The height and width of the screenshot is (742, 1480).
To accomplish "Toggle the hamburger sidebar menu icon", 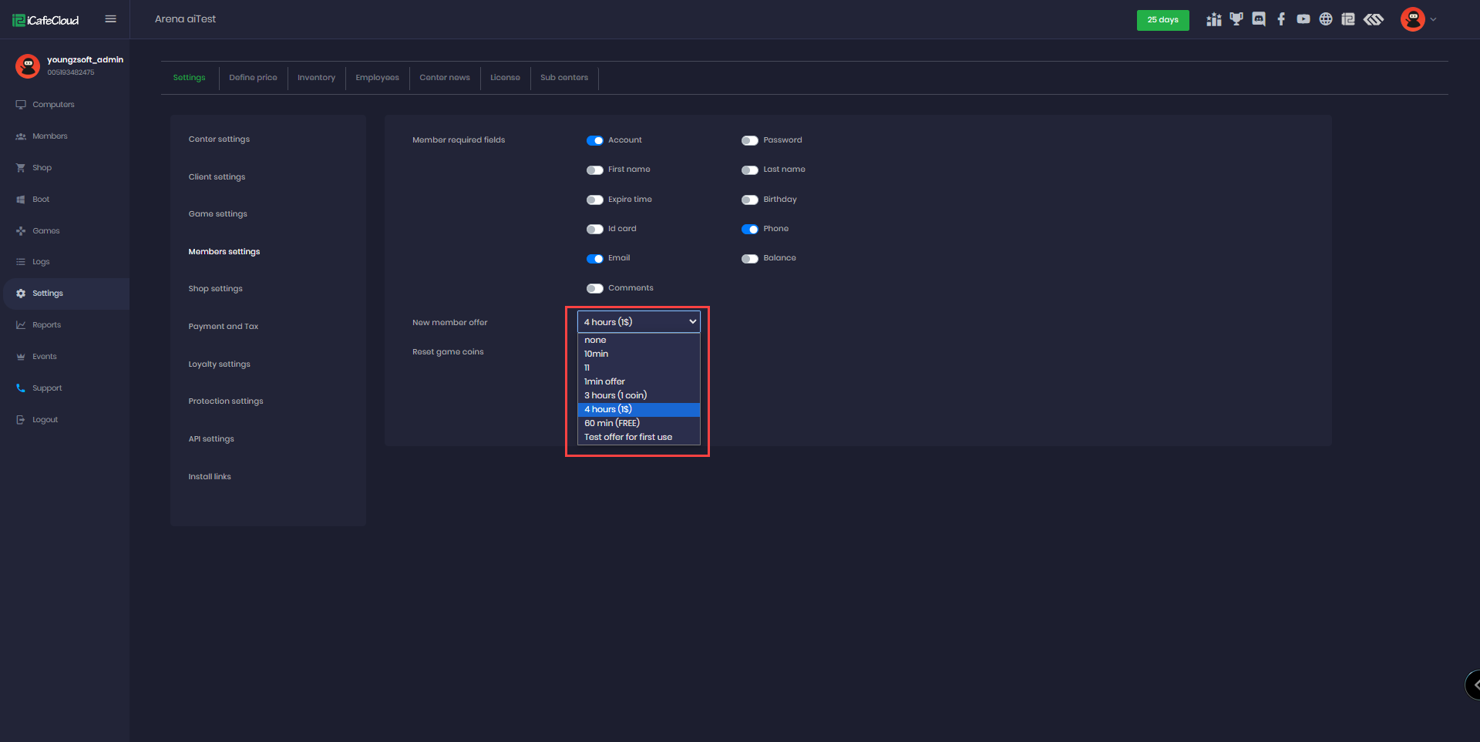I will [x=111, y=19].
